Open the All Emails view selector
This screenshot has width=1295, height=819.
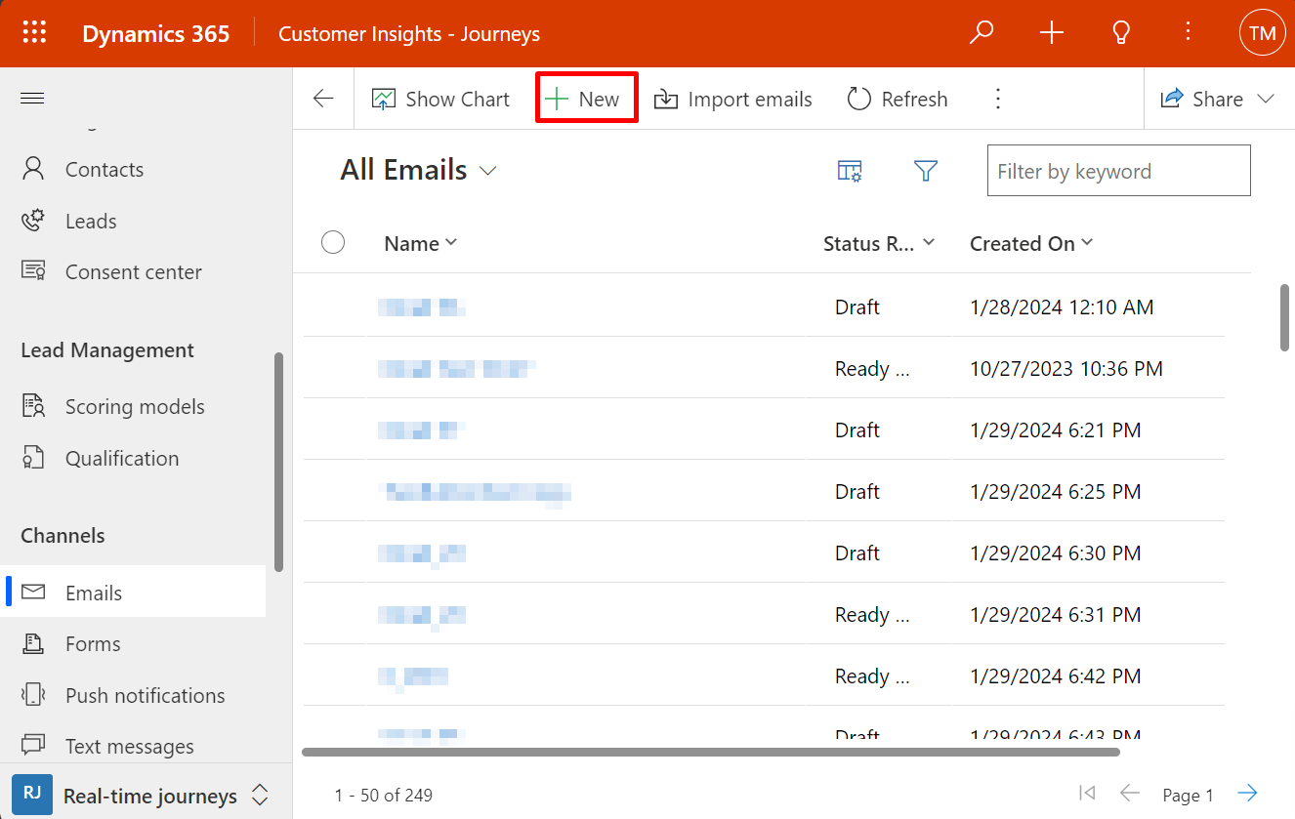point(420,171)
